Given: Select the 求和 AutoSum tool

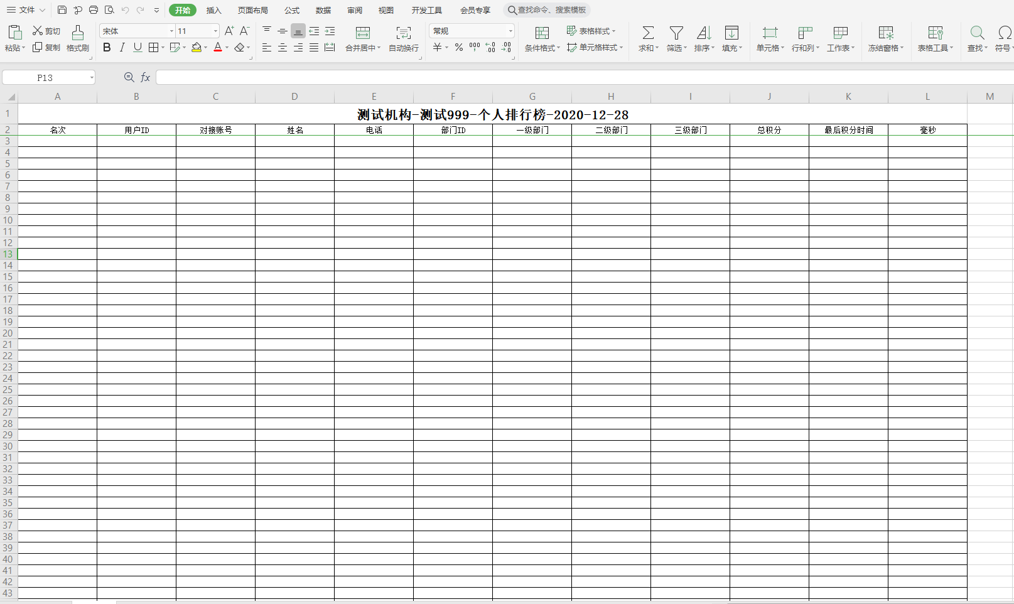Looking at the screenshot, I should [647, 39].
